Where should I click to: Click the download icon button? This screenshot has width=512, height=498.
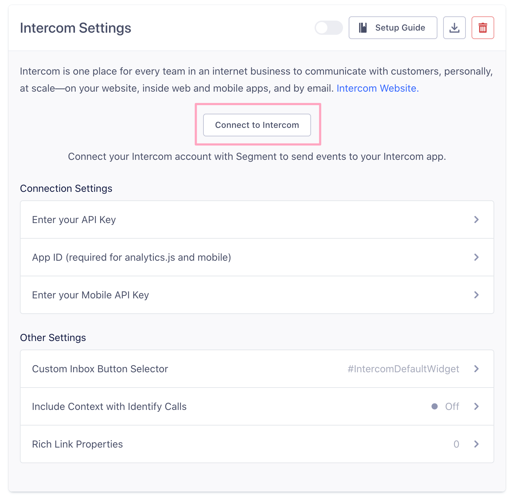click(454, 28)
